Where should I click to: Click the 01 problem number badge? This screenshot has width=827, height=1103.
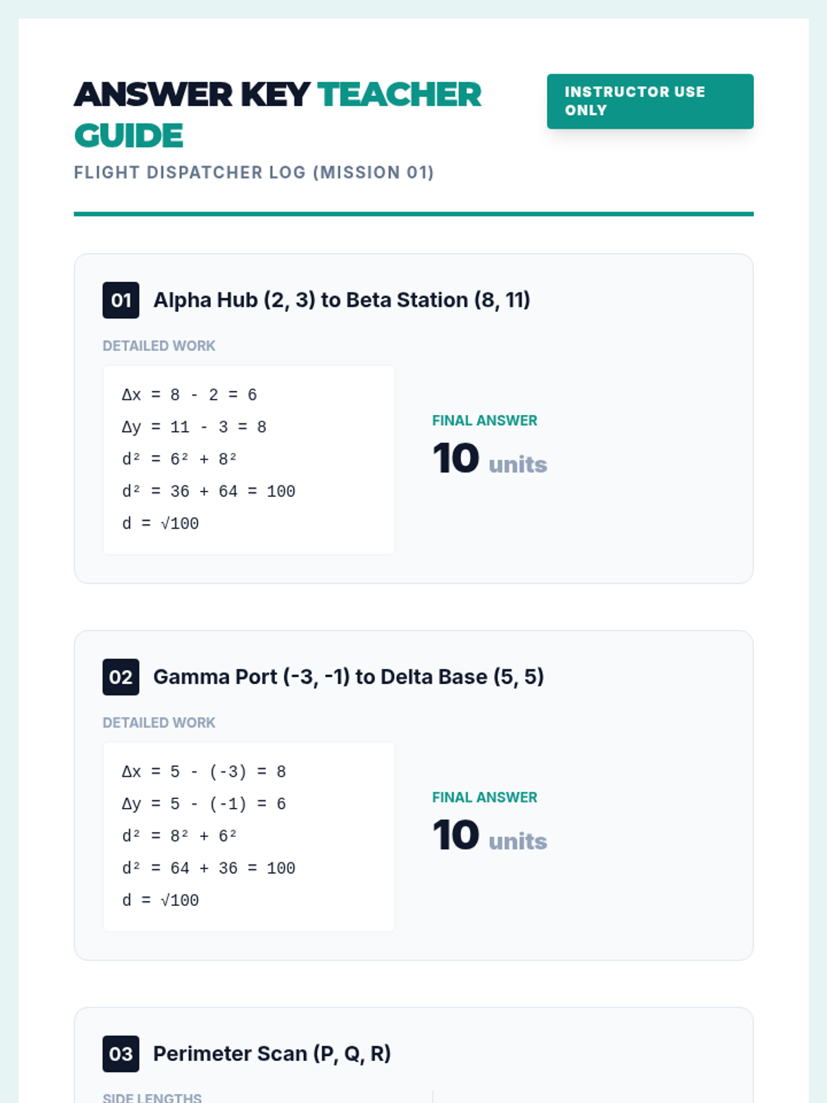coord(121,300)
